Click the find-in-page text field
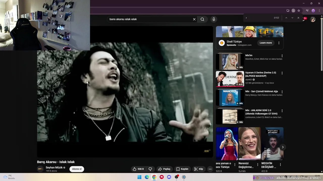This screenshot has width=323, height=181. coord(259,18)
